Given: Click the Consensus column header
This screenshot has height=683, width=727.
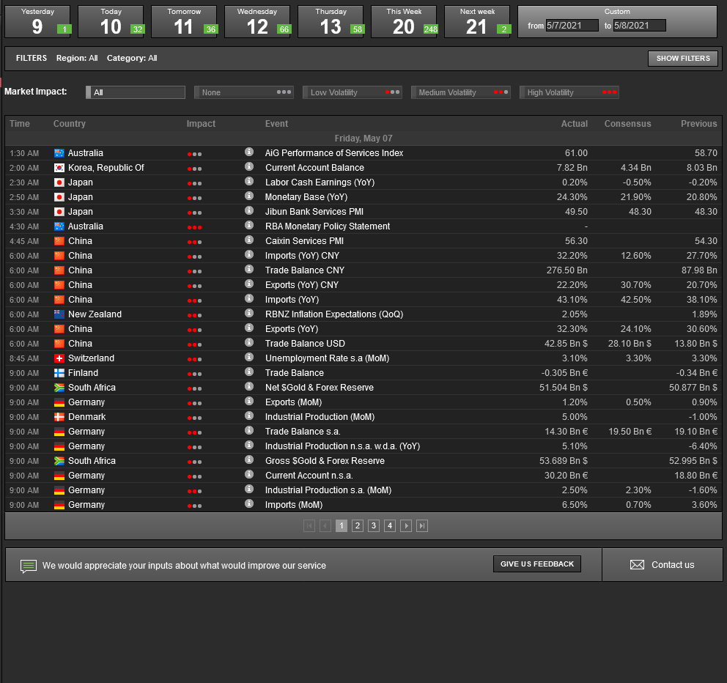Looking at the screenshot, I should point(628,124).
